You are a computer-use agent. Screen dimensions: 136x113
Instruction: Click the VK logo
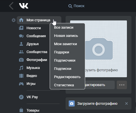(24, 6)
